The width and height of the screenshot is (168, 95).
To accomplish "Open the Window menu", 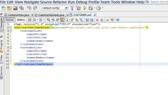I will [128, 2].
